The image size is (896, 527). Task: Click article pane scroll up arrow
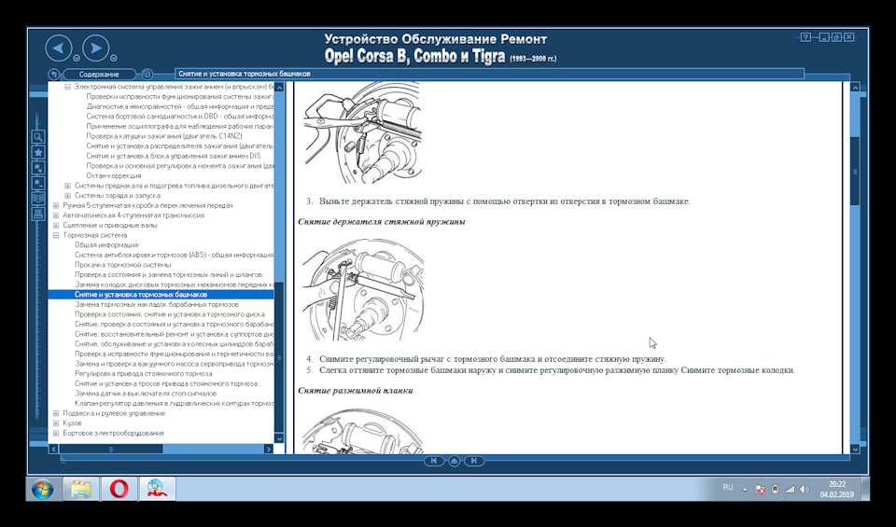tap(855, 88)
